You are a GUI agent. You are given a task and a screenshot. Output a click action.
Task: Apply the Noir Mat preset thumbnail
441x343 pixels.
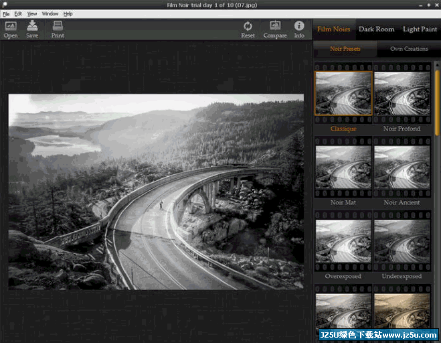click(x=343, y=167)
